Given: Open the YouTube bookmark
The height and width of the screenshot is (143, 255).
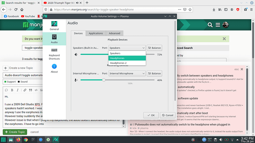Looking at the screenshot, I should [x=28, y=16].
